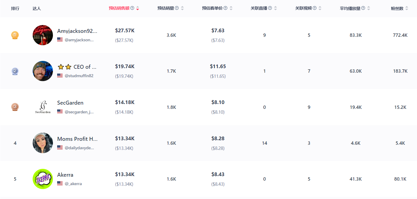Click the 达人 column header

click(x=37, y=8)
